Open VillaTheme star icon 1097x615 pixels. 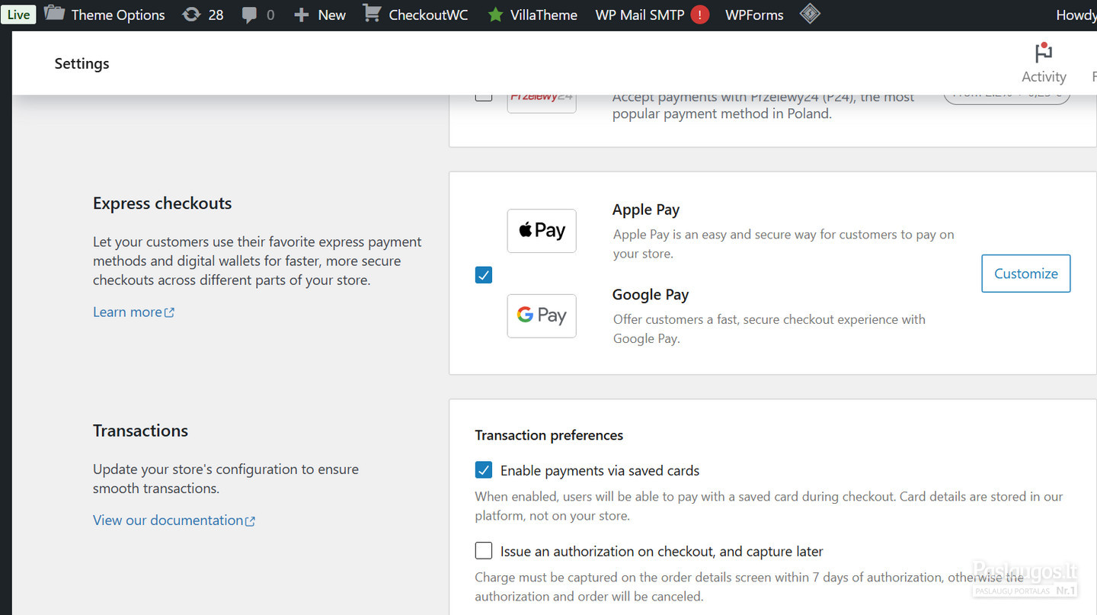click(x=496, y=15)
